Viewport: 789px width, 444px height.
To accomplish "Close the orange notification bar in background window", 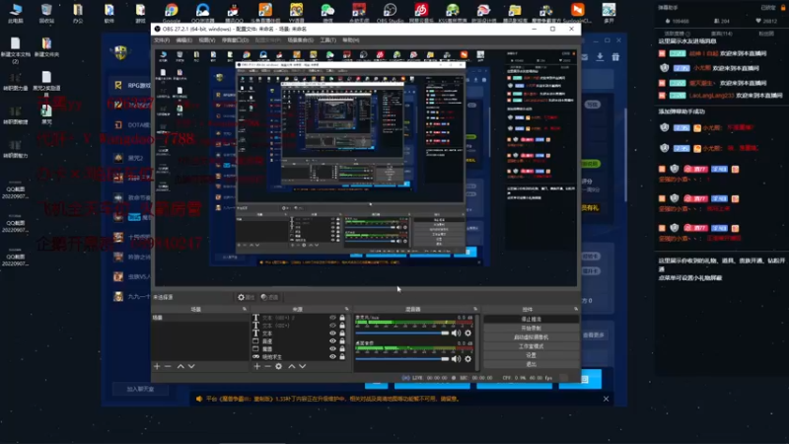I will (606, 399).
